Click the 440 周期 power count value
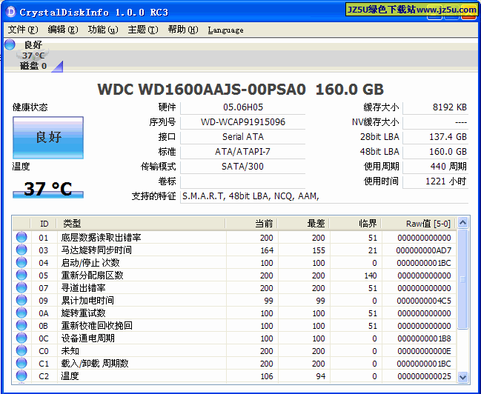The width and height of the screenshot is (481, 394). pyautogui.click(x=436, y=167)
